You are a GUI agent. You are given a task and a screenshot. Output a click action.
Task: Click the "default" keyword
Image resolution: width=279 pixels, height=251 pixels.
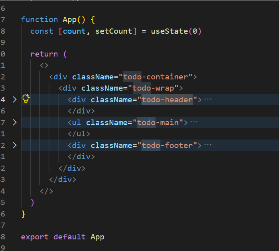pos(70,237)
